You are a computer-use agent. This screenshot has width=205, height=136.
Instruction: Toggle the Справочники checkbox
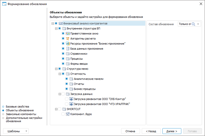coord(63,54)
